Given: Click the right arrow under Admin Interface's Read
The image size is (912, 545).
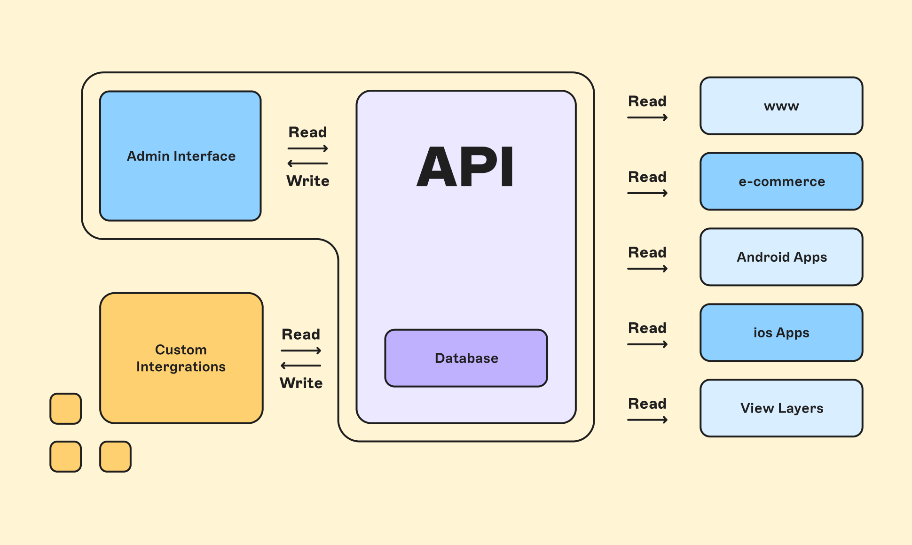Looking at the screenshot, I should (308, 148).
